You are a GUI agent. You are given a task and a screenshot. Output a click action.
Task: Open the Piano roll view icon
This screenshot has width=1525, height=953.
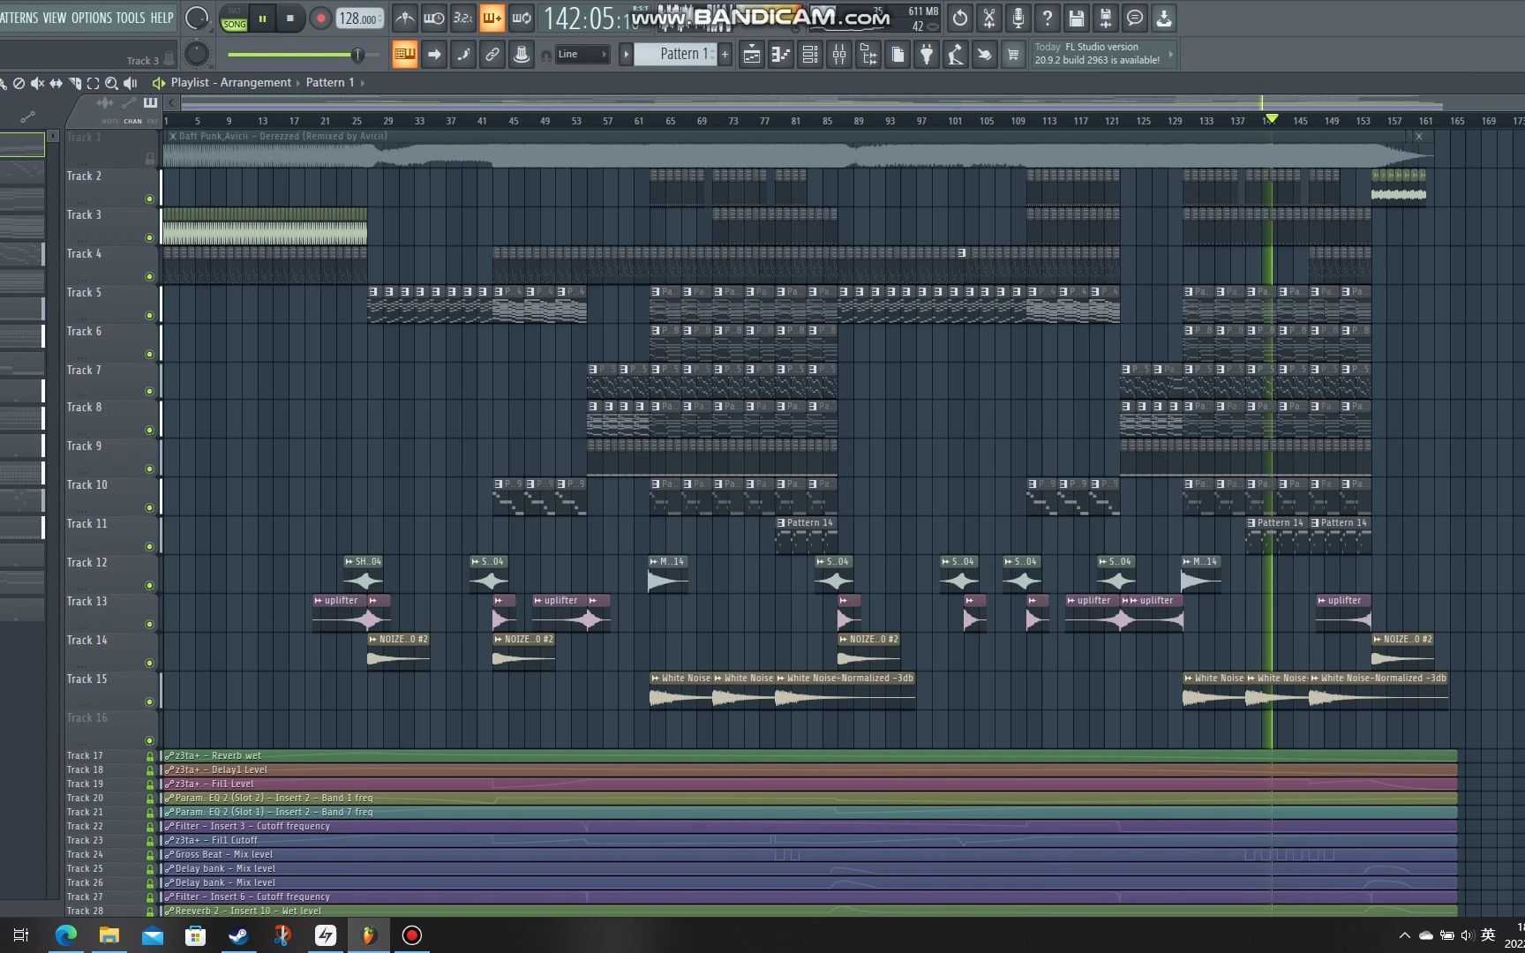(781, 55)
